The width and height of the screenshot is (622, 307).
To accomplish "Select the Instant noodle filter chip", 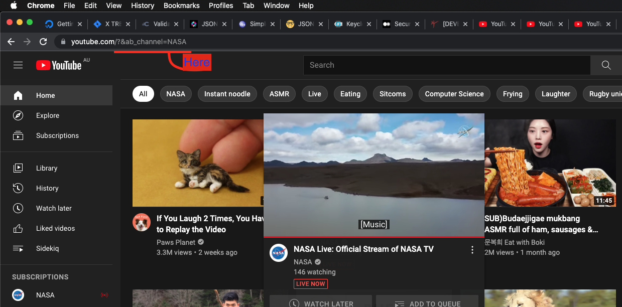I will coord(227,94).
